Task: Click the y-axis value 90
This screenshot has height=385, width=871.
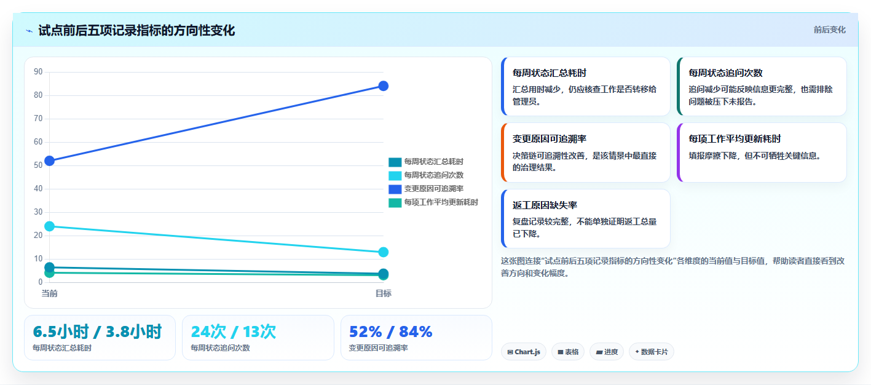Action: pyautogui.click(x=38, y=72)
